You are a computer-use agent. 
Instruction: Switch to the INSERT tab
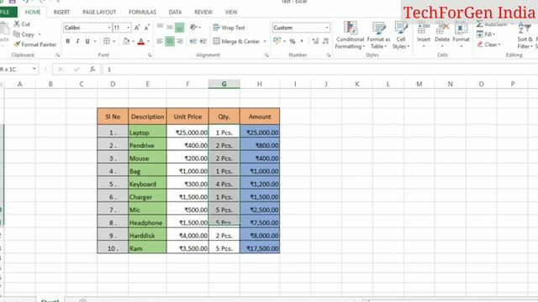click(x=61, y=12)
